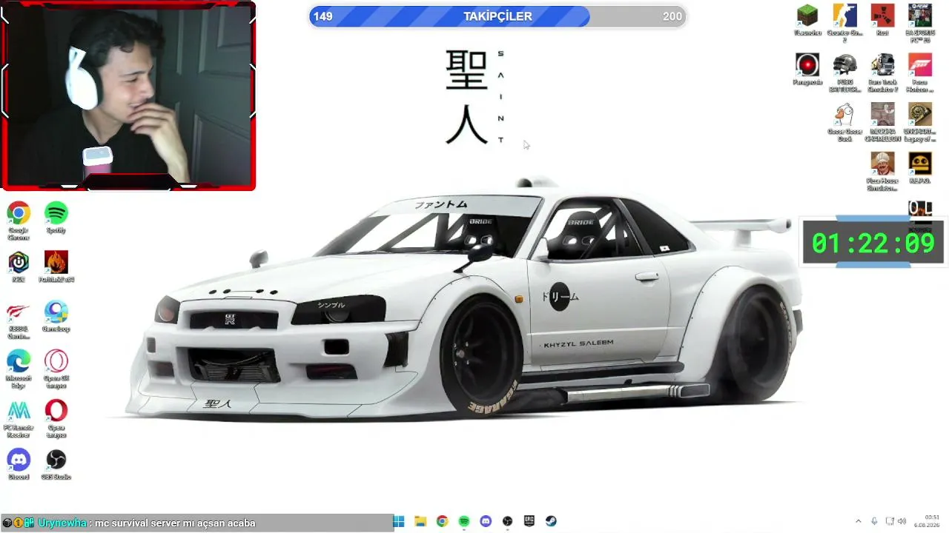Viewport: 949px width, 533px height.
Task: Open the Google Chrome desktop shortcut
Action: [19, 221]
